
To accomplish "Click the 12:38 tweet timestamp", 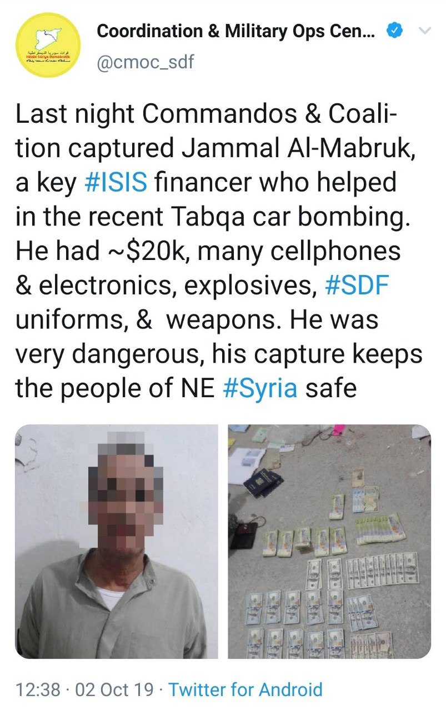I will (38, 690).
